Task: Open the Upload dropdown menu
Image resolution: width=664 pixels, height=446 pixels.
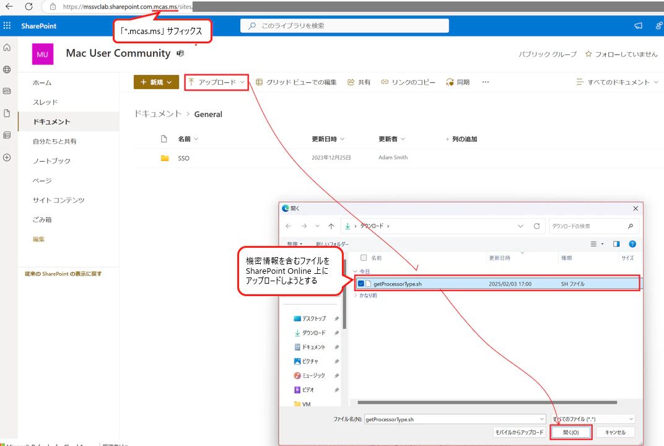Action: tap(242, 82)
